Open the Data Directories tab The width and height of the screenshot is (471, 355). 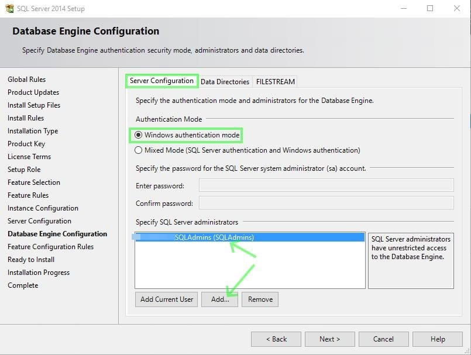(225, 82)
